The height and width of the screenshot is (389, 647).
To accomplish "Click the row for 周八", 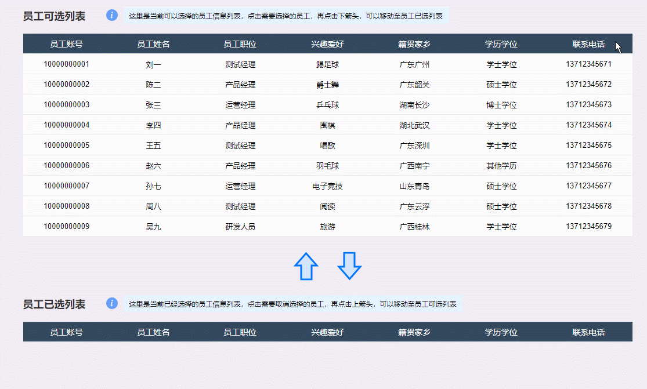I will click(x=154, y=206).
